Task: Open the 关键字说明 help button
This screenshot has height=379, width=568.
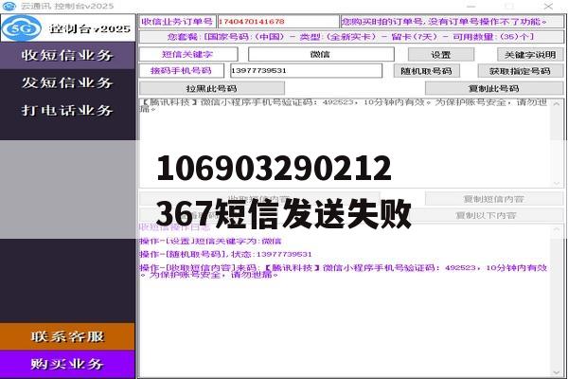Action: (530, 55)
